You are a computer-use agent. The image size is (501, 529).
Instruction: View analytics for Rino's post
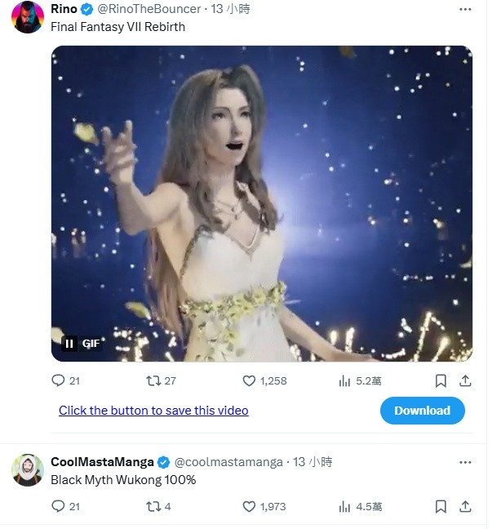[x=345, y=380]
